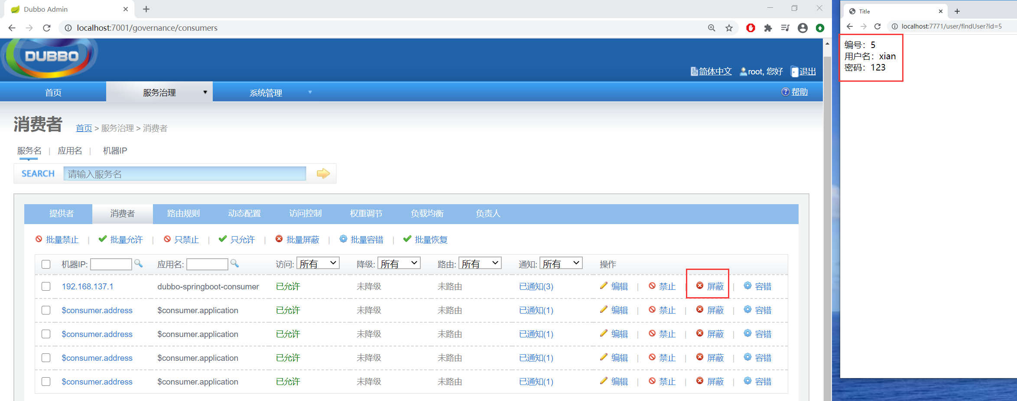
Task: Click site info icon in Dubbo Admin address bar
Action: tap(68, 28)
